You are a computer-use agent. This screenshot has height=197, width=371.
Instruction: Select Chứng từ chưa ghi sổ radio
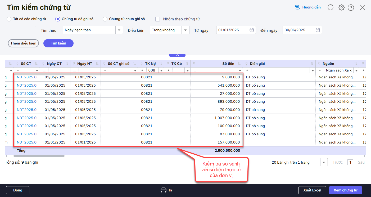coord(105,19)
